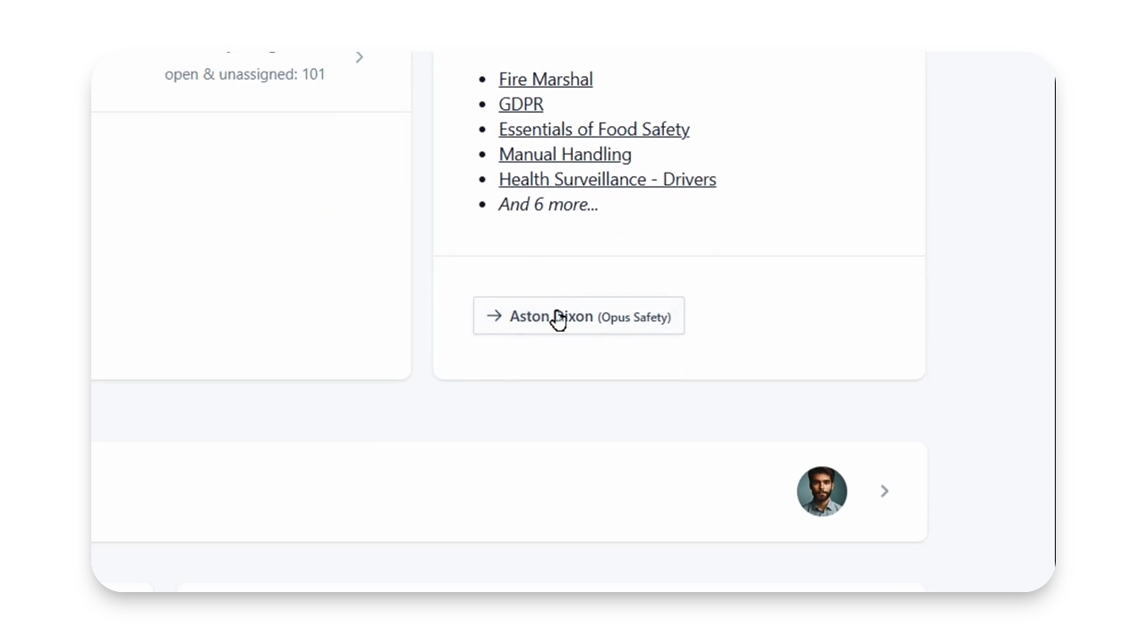Click the bullet point before Fire Marshal
The width and height of the screenshot is (1147, 644).
pyautogui.click(x=483, y=80)
